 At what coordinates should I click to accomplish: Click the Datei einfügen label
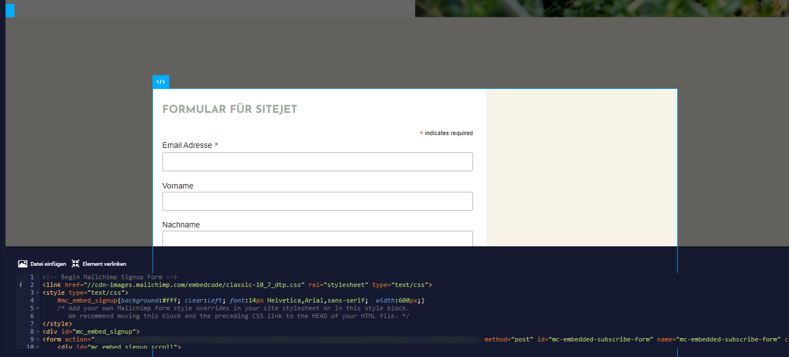[48, 264]
